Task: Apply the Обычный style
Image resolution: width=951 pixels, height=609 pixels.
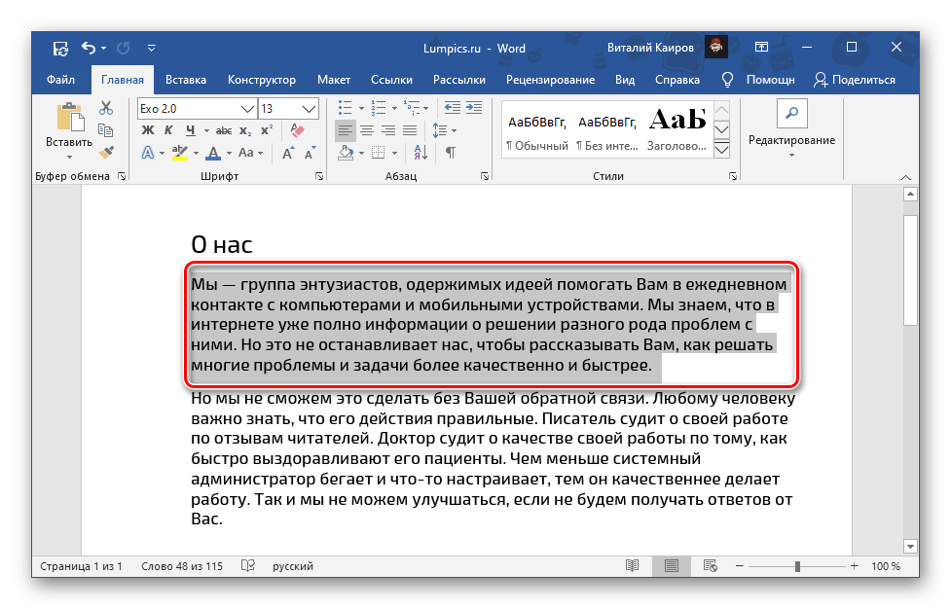Action: pyautogui.click(x=537, y=131)
